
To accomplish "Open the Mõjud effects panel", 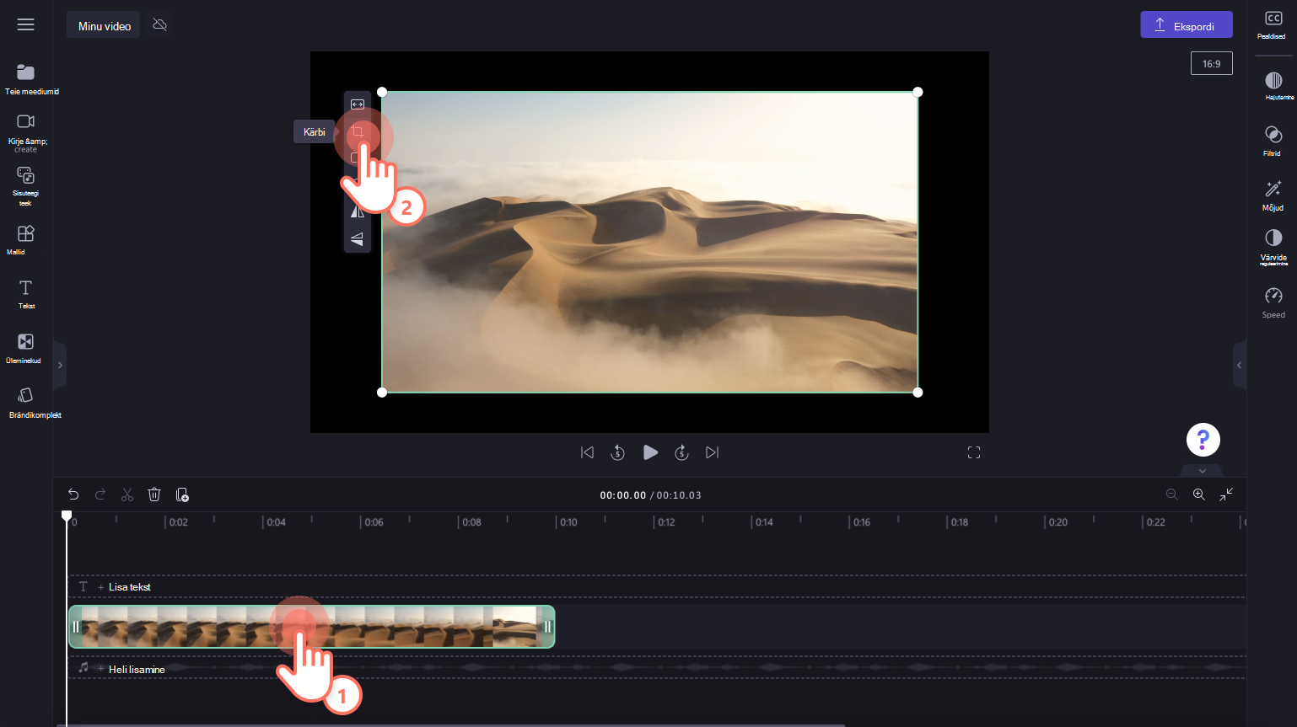I will [x=1273, y=195].
